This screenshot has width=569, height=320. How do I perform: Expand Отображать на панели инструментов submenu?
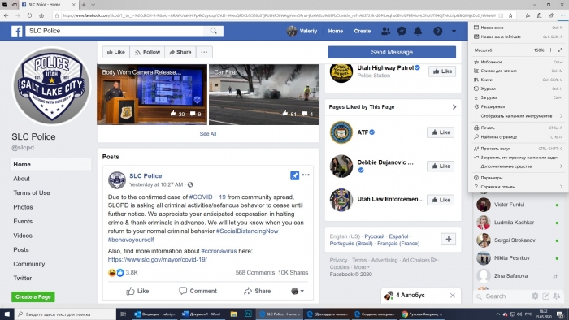pos(561,116)
